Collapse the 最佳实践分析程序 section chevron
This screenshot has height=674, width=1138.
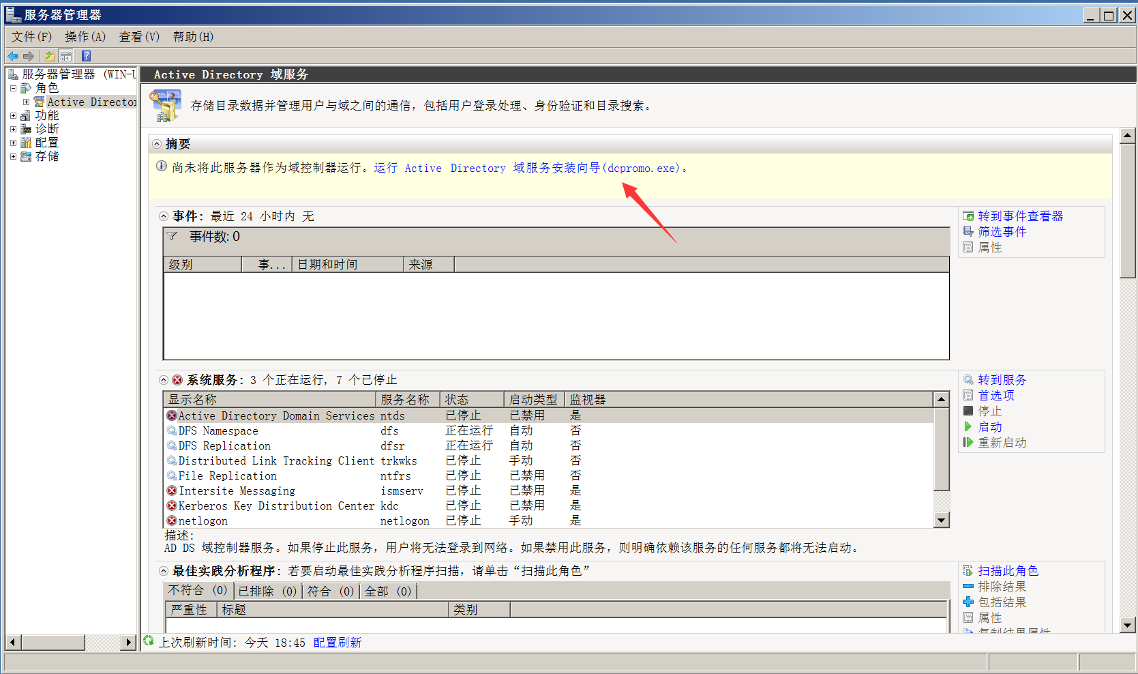point(164,571)
